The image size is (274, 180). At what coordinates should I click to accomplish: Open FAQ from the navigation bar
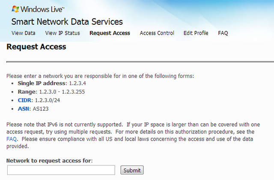[223, 33]
